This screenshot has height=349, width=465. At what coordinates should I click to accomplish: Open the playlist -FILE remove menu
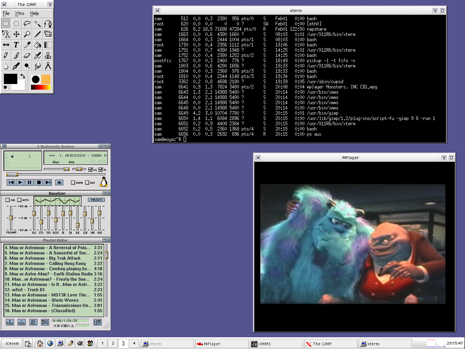[x=21, y=322]
